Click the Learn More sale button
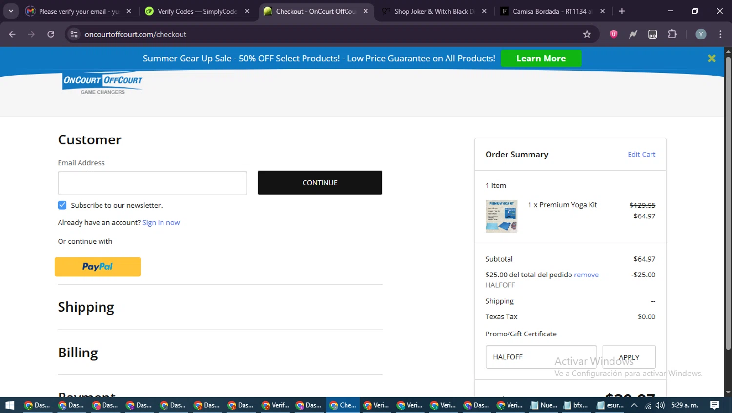Screen dimensions: 732x413 (541, 59)
